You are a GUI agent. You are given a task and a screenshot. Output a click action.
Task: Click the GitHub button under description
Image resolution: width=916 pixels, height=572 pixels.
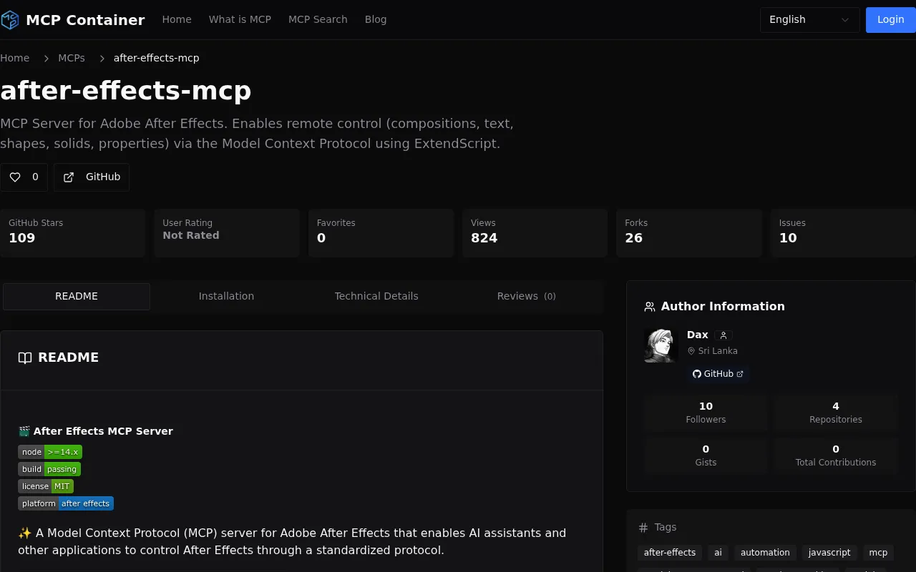point(92,177)
